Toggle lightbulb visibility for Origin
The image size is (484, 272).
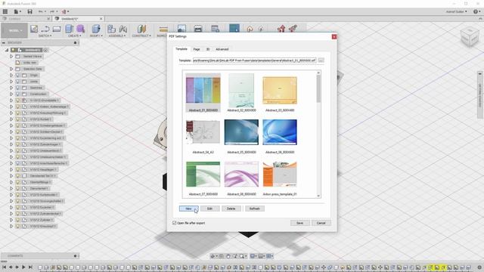pyautogui.click(x=17, y=76)
